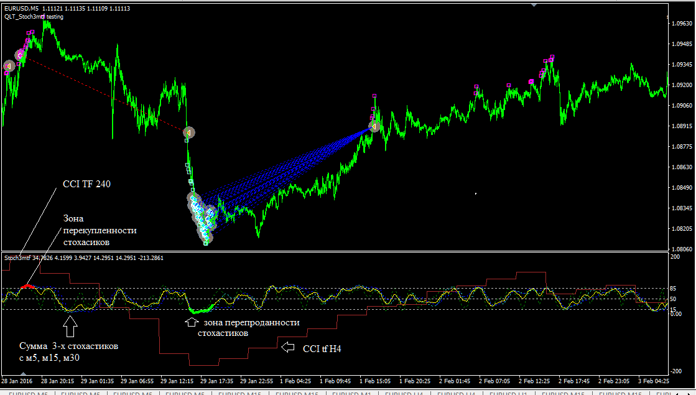
Task: Click the 1 Feb 04:25 time label
Action: coord(295,381)
